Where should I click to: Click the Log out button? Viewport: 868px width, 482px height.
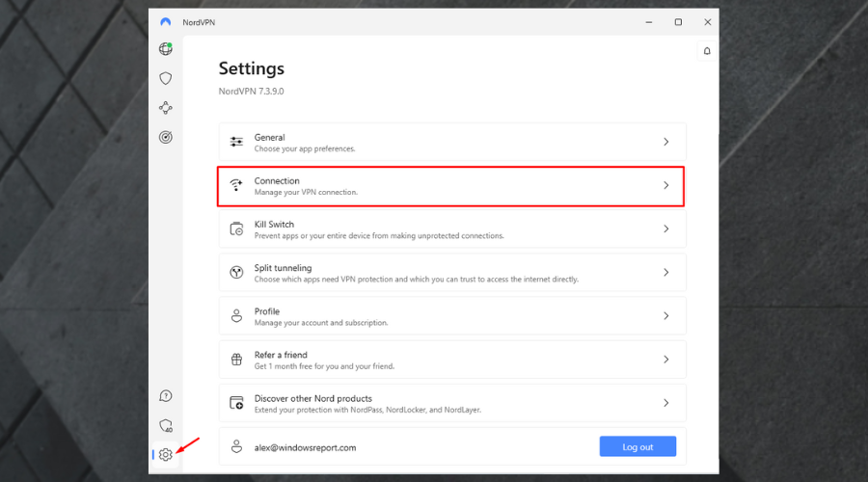pyautogui.click(x=637, y=447)
